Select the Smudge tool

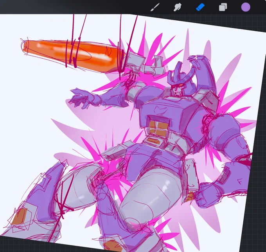pos(178,7)
